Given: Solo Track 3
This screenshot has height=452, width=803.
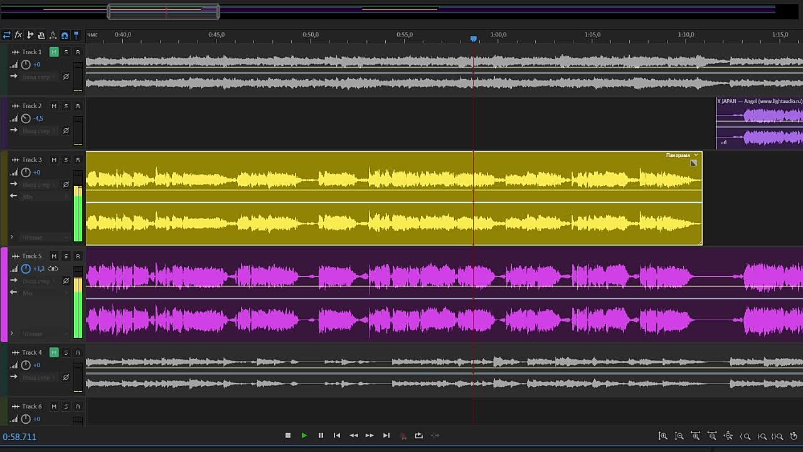Looking at the screenshot, I should click(66, 160).
